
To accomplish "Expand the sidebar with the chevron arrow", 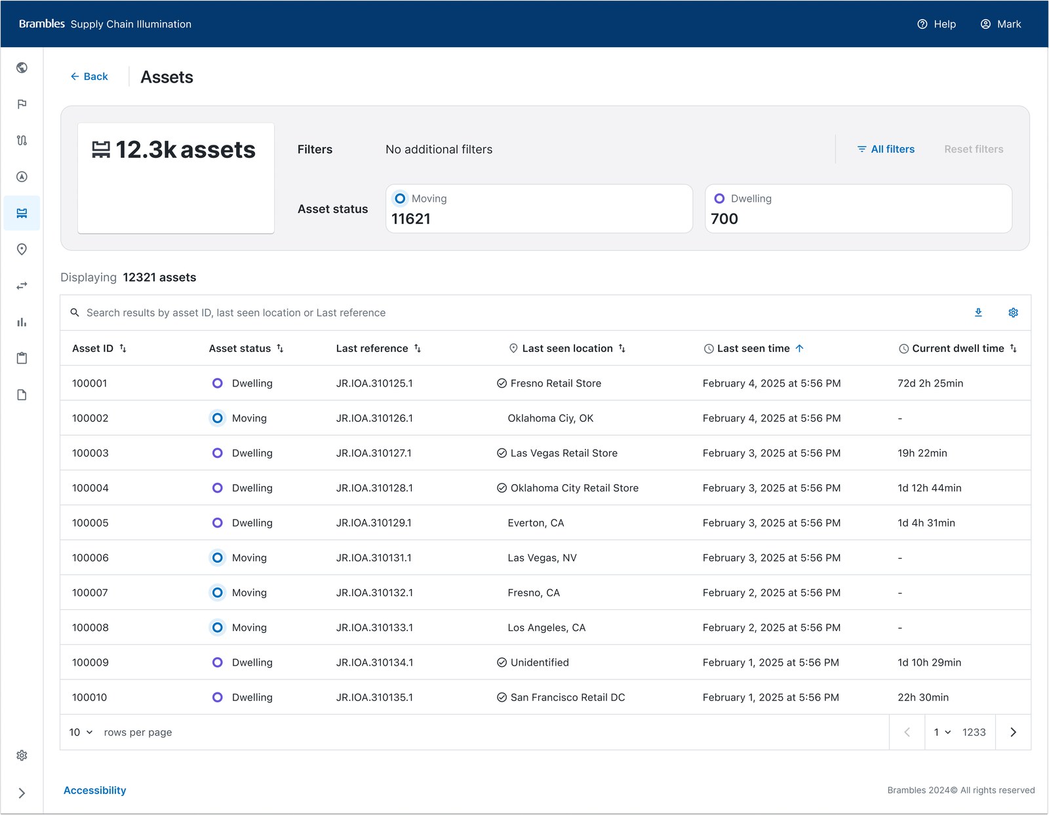I will pos(22,793).
